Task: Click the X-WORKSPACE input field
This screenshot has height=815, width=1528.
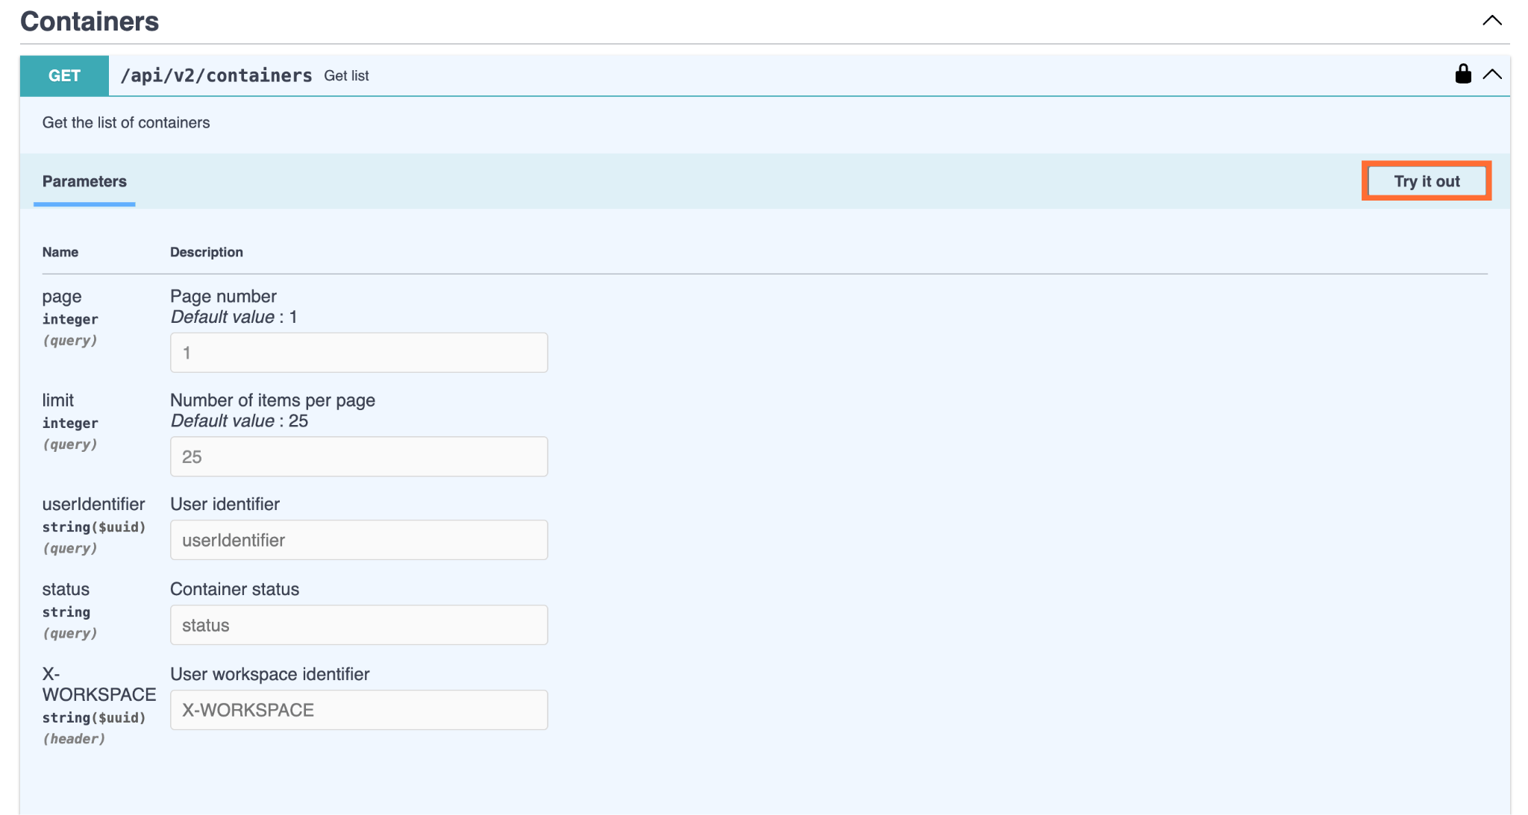Action: [359, 710]
